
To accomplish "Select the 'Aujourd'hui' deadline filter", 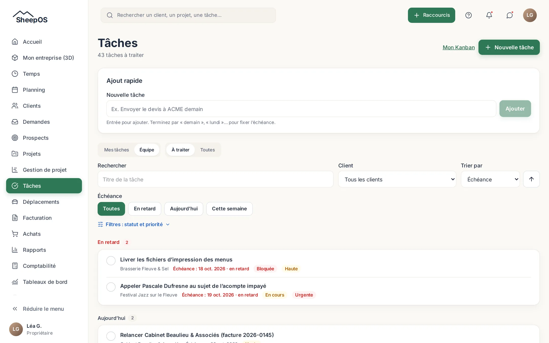I will [184, 209].
